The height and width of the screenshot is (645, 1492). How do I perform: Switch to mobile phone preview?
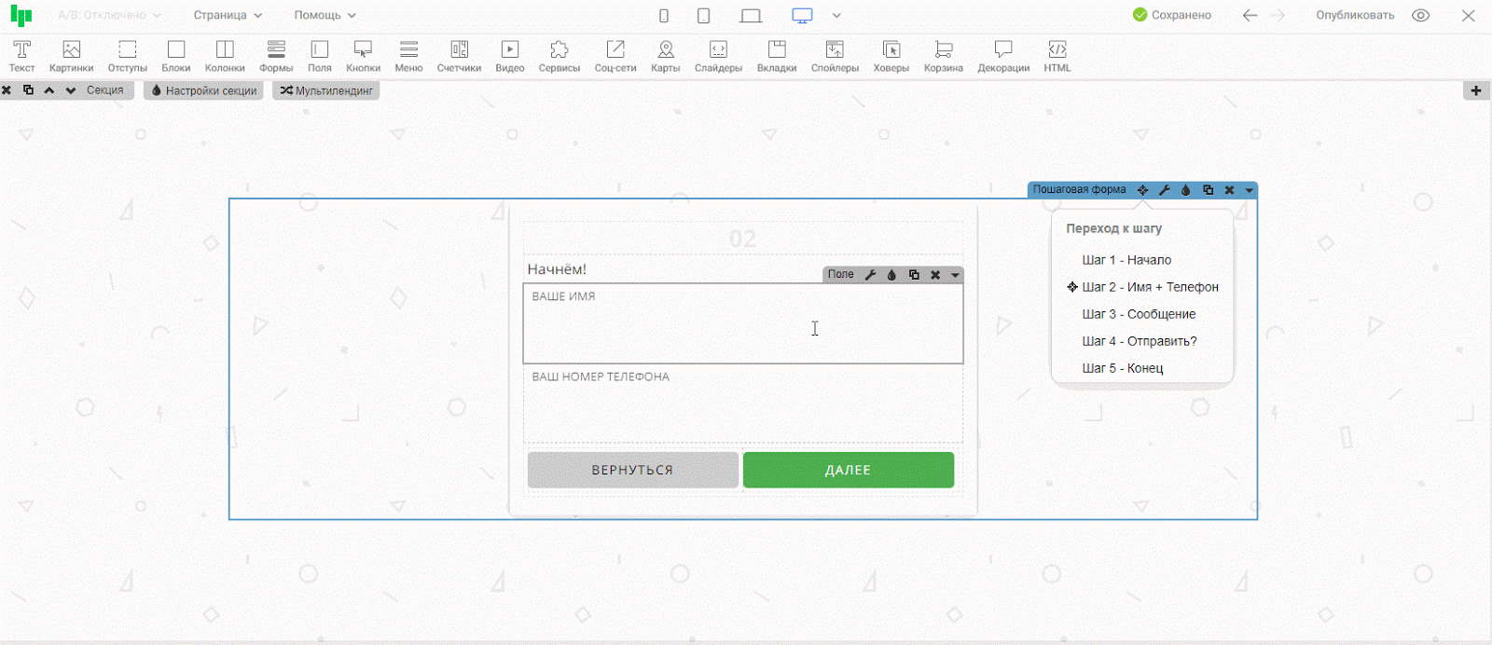(664, 16)
